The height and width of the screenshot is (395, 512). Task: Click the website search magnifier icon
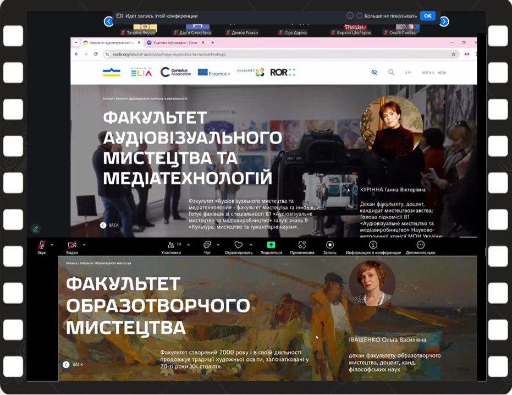(x=391, y=72)
